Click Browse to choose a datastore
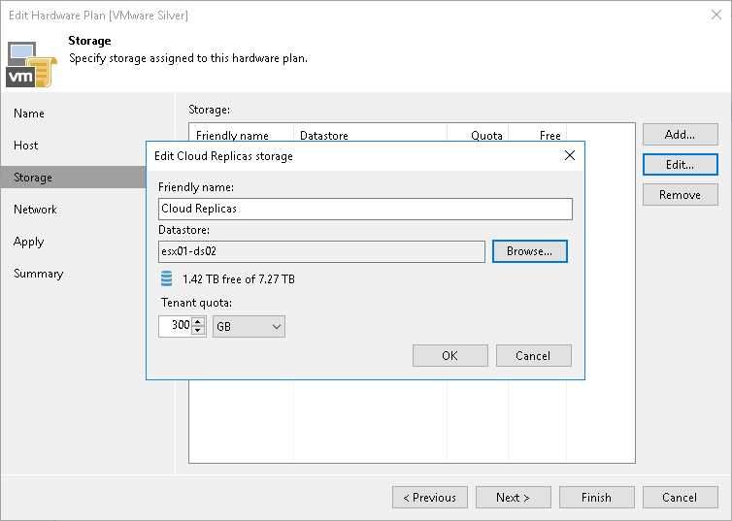This screenshot has width=732, height=521. pos(530,251)
